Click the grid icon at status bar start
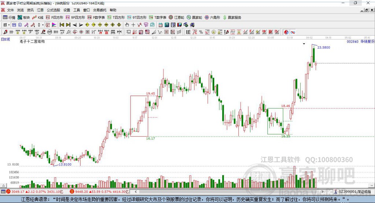This screenshot has width=375, height=203. tap(3, 192)
